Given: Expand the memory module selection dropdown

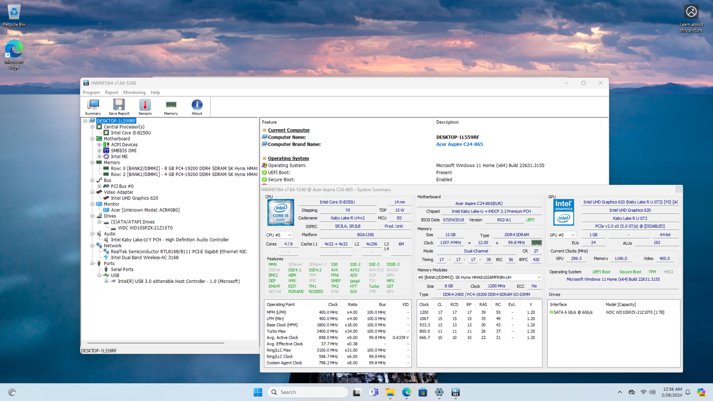Looking at the screenshot, I should [539, 277].
